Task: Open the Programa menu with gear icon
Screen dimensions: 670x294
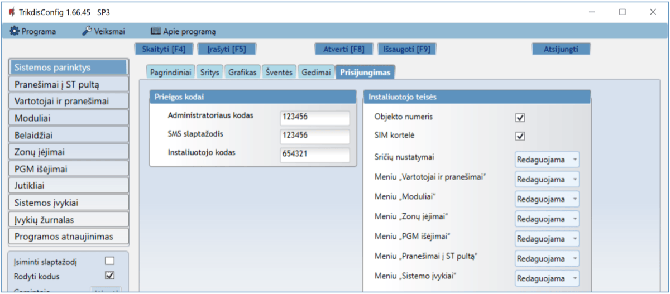Action: [x=33, y=31]
